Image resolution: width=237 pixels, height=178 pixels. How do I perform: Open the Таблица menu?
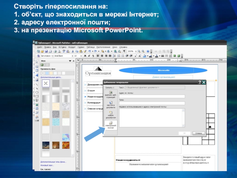pos(90,47)
